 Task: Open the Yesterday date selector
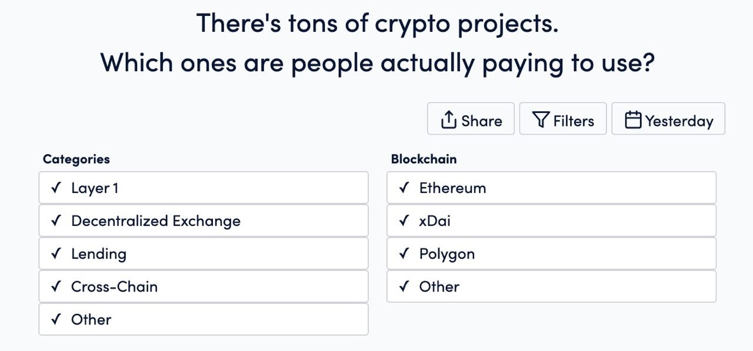(668, 118)
